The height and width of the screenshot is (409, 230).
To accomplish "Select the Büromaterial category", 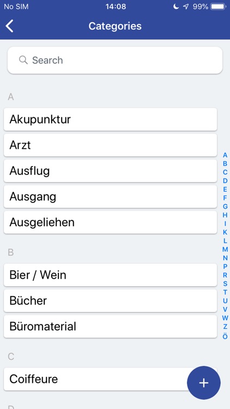I will click(x=110, y=326).
